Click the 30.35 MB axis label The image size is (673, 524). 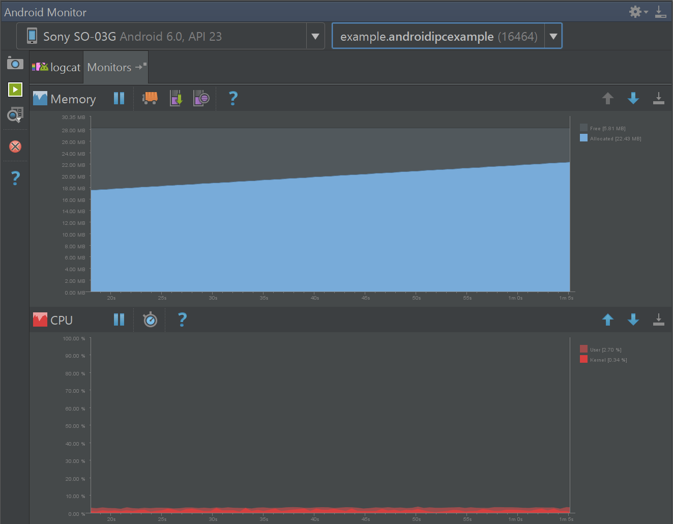point(74,117)
